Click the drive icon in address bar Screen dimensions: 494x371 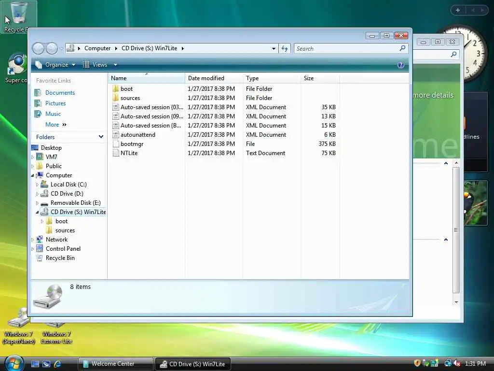click(70, 48)
